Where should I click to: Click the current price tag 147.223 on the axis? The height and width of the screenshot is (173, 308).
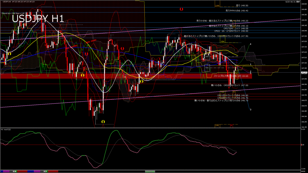coord(304,73)
